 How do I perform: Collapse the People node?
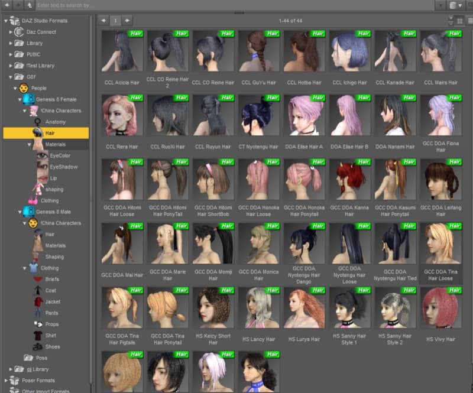tap(15, 89)
